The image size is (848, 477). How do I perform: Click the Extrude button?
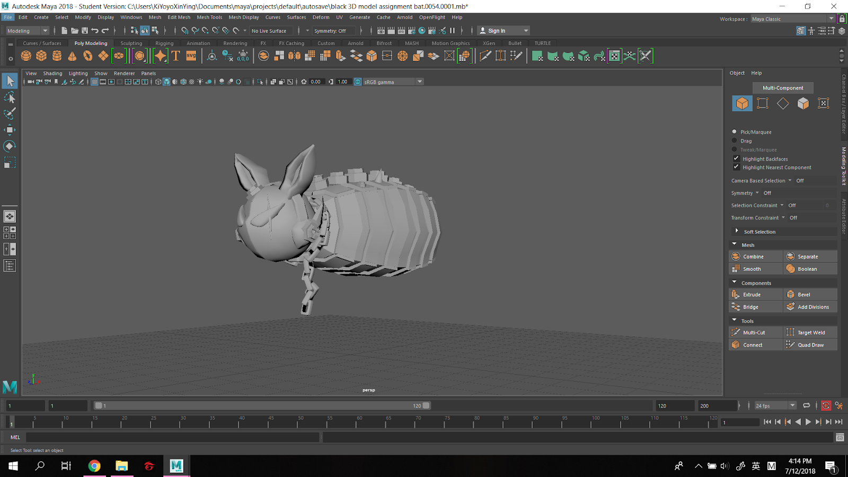[x=756, y=295]
